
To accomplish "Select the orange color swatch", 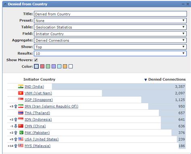I will pos(65,66).
